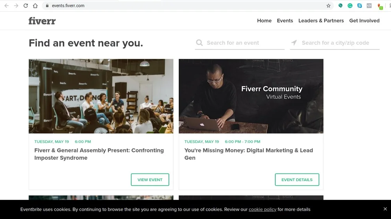The width and height of the screenshot is (391, 219).
Task: Click the 'TUESDAY, MAY 19 6:00 PM' date line
Action: click(x=63, y=141)
